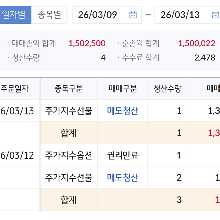
Task: Click the 권리만료 cell
Action: [122, 155]
